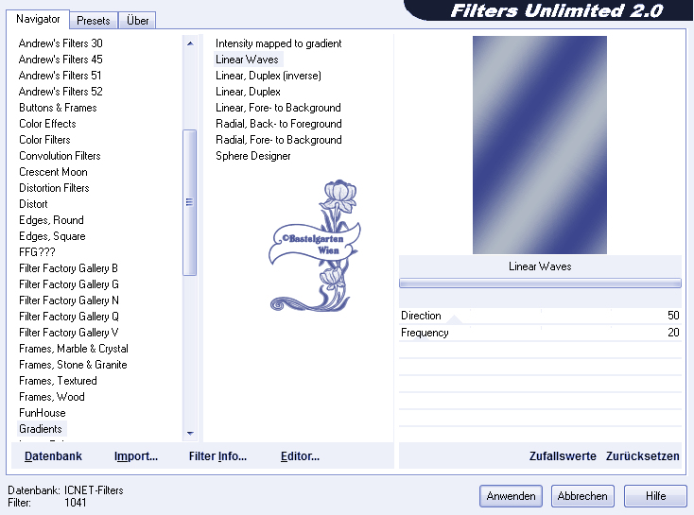694x515 pixels.
Task: Apply filter with Anwenden button
Action: pyautogui.click(x=511, y=496)
